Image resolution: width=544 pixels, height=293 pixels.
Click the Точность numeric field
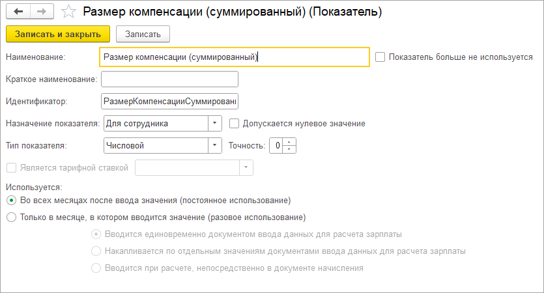click(277, 146)
